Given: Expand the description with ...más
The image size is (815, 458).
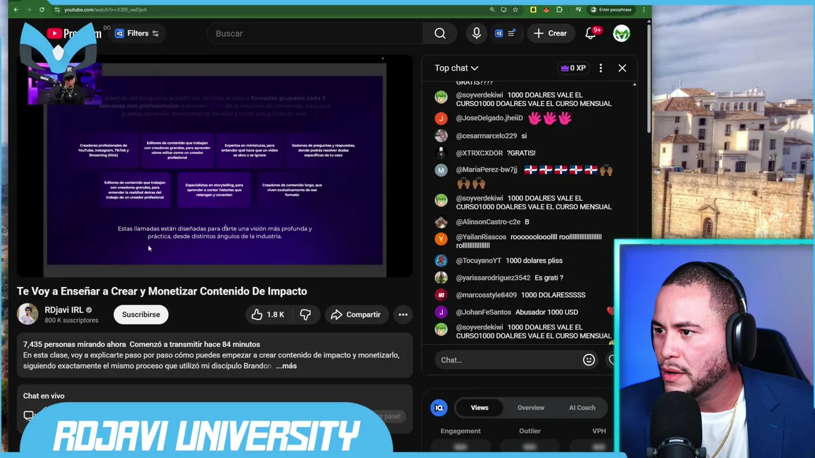Looking at the screenshot, I should click(x=286, y=366).
